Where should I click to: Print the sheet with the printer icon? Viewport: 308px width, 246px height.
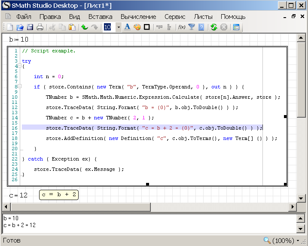coord(40,27)
